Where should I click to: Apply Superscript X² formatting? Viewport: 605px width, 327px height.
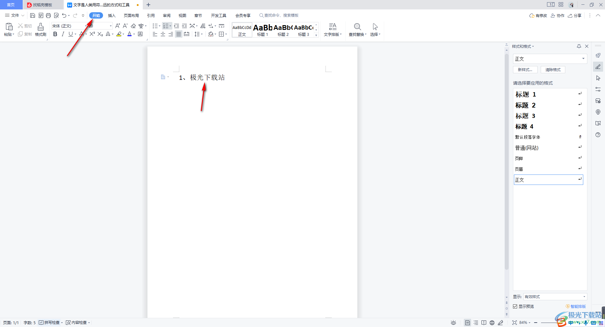[92, 34]
